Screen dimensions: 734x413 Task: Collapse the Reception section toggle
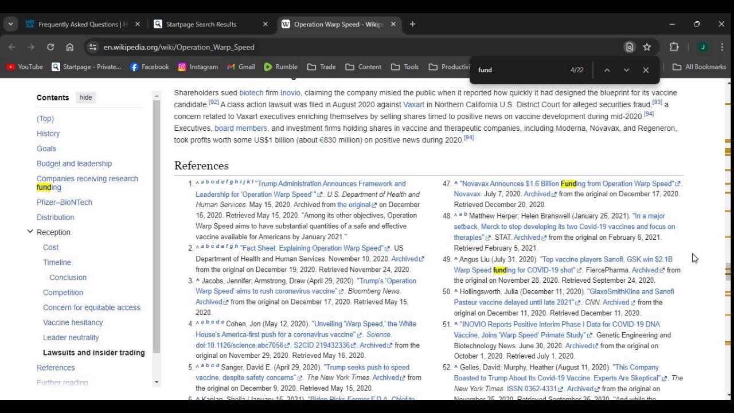[x=30, y=232]
